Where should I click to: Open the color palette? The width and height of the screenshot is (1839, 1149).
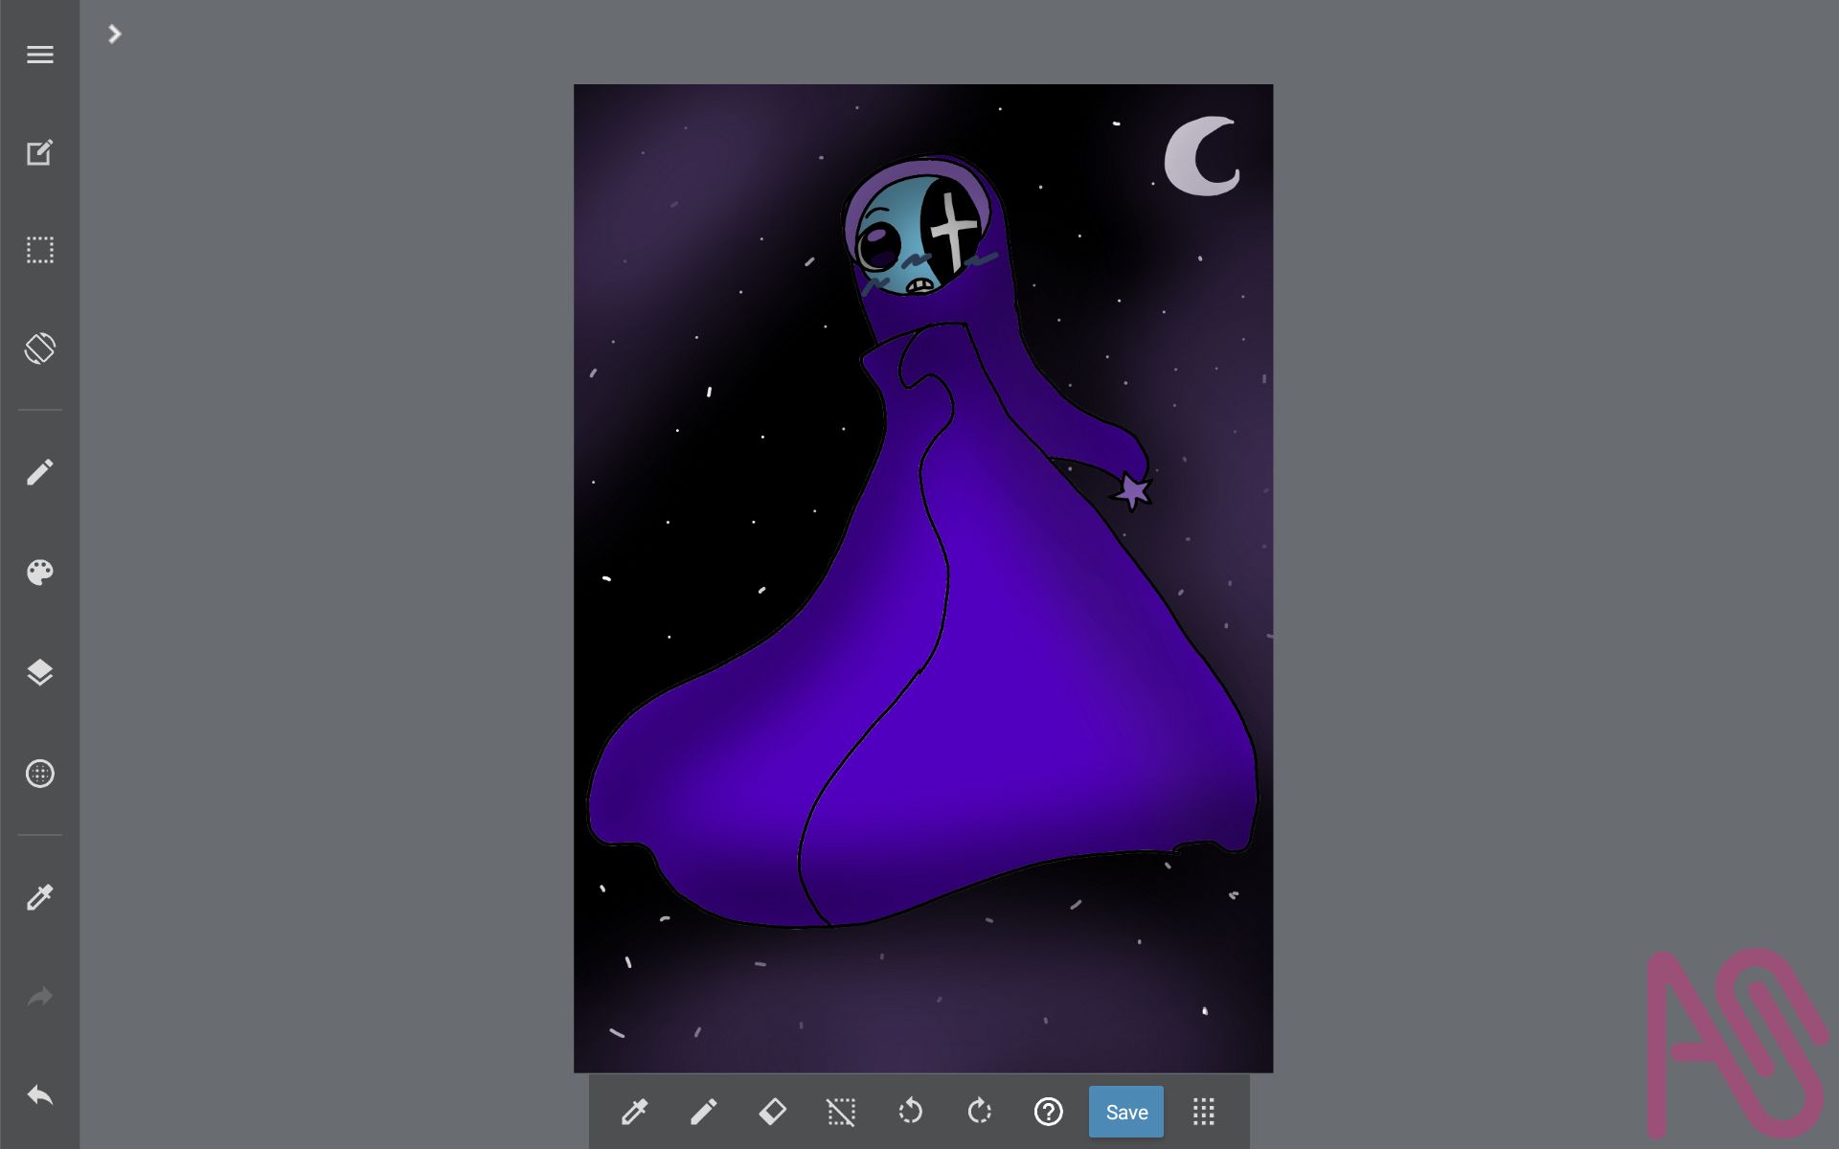(39, 573)
